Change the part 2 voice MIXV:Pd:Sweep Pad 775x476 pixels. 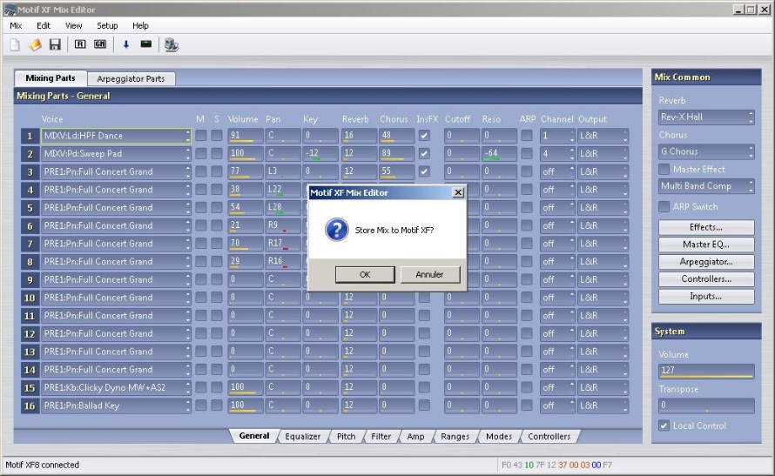(116, 153)
